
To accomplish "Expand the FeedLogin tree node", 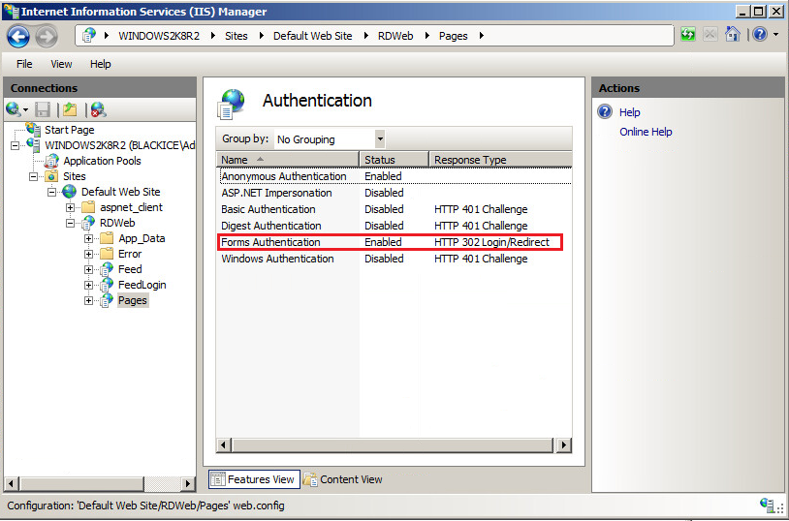I will pyautogui.click(x=89, y=285).
